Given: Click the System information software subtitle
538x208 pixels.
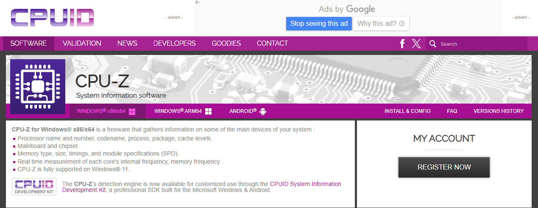Looking at the screenshot, I should [121, 96].
